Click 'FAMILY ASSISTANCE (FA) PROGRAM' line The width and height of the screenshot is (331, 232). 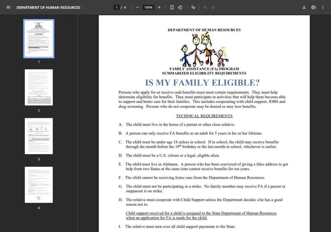pos(204,69)
